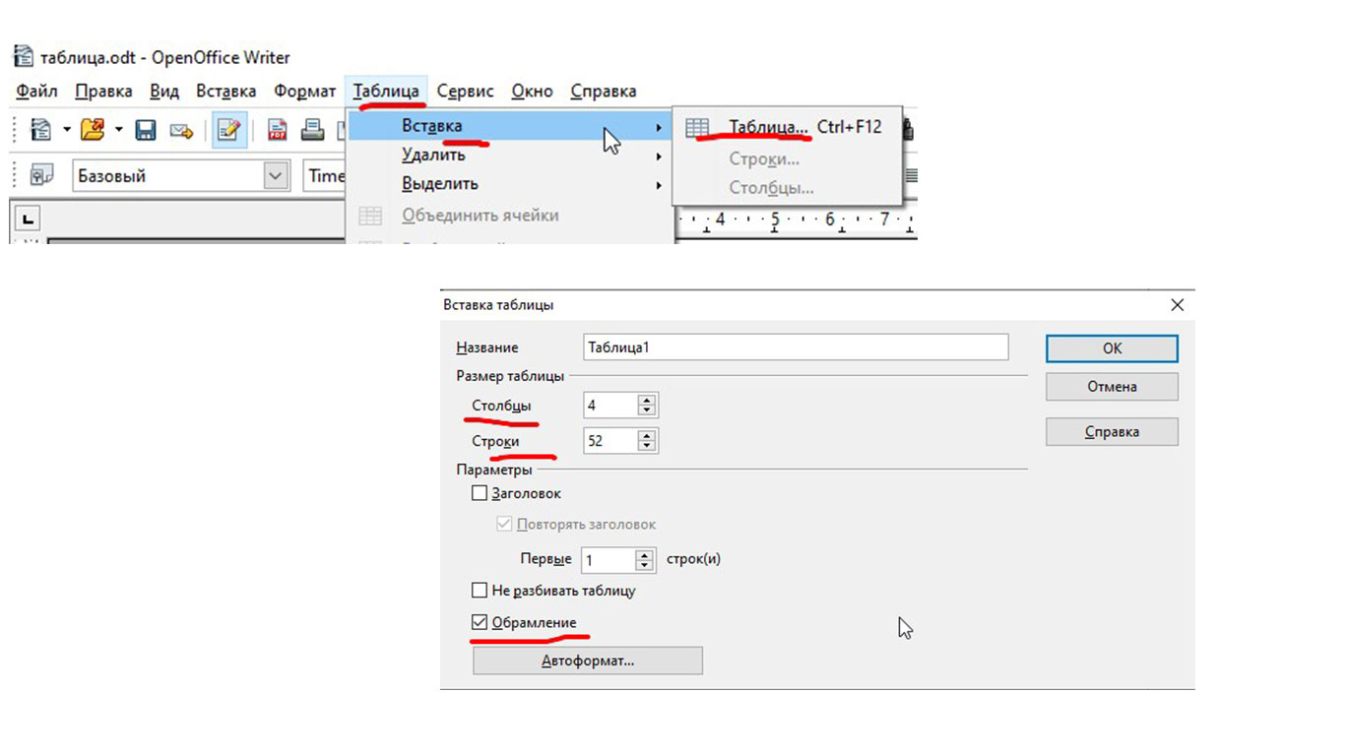Select Таблица... from the Вставка submenu

coord(768,127)
